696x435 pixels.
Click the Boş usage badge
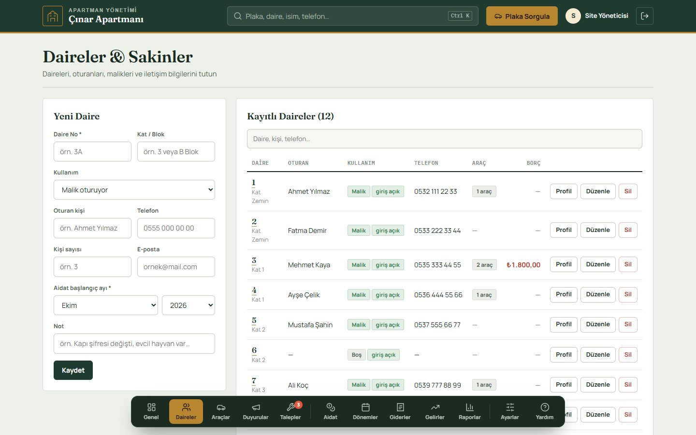pyautogui.click(x=357, y=355)
